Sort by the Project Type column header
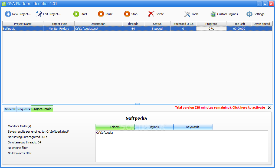275x168 pixels. tap(59, 23)
